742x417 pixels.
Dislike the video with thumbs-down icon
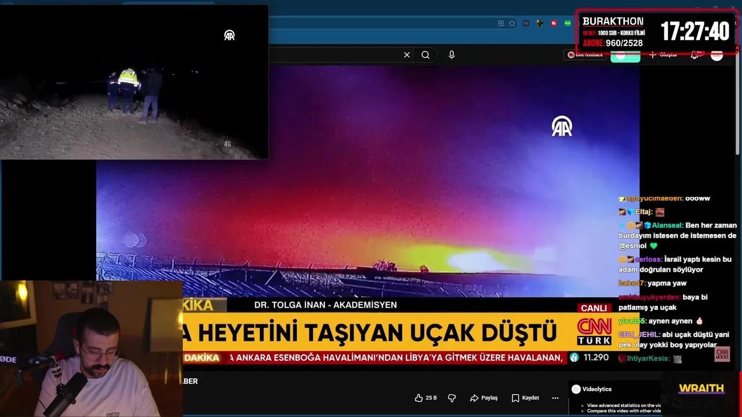(x=452, y=398)
